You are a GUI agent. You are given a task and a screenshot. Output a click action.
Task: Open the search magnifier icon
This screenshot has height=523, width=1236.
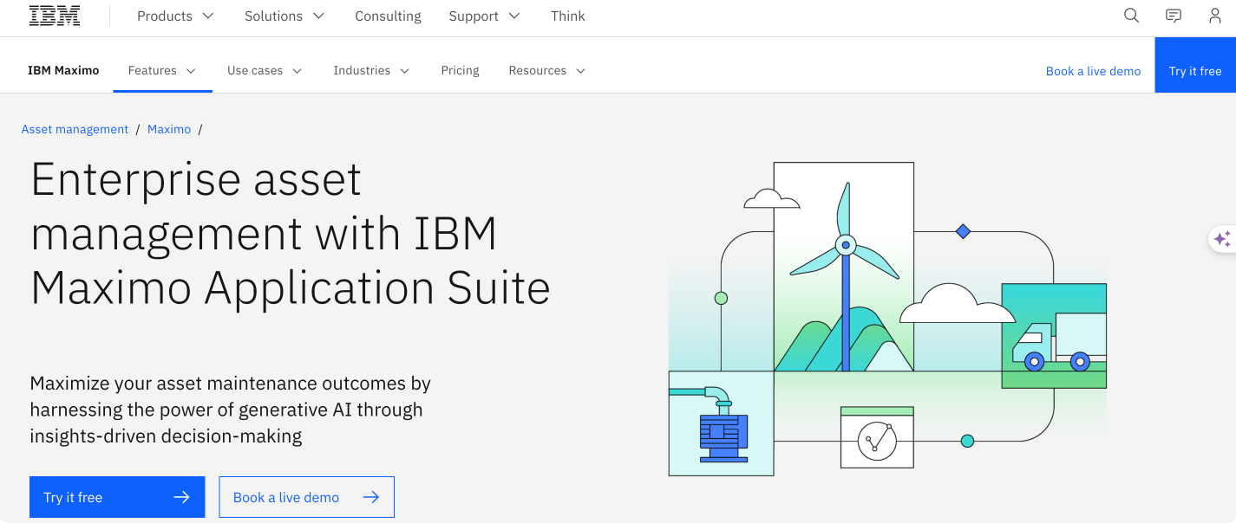(x=1131, y=16)
